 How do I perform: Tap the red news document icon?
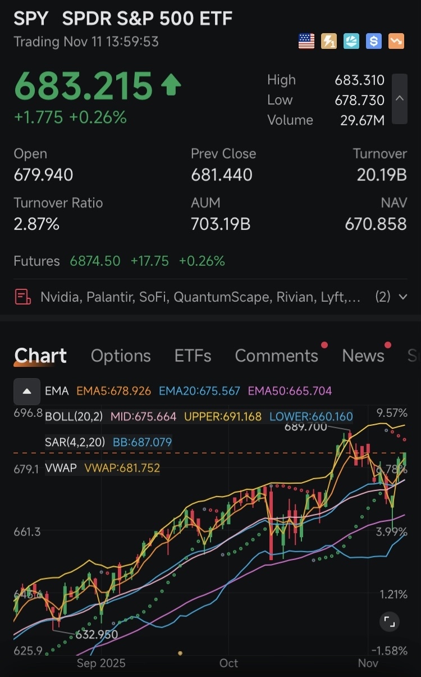click(23, 297)
